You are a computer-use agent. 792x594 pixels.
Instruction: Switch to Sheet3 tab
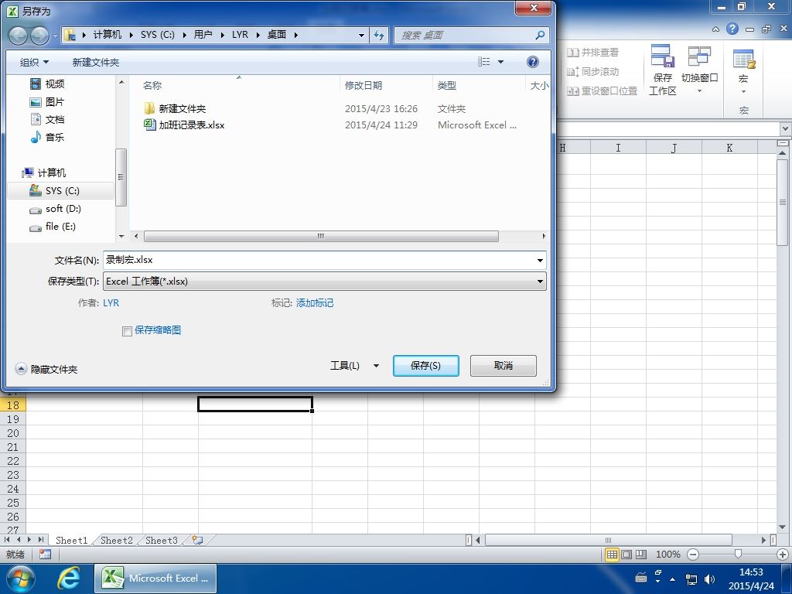pyautogui.click(x=162, y=540)
